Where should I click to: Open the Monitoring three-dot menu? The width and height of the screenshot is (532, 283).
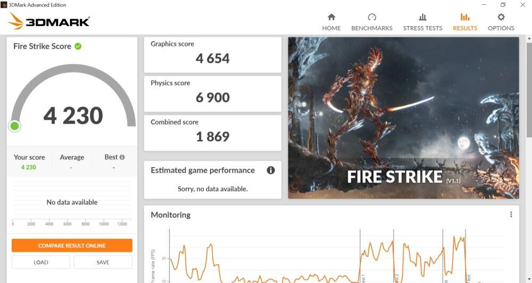[x=511, y=214]
